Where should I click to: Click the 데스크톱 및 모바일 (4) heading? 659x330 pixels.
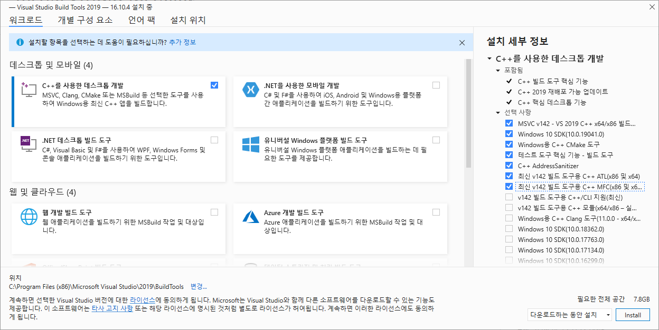coord(51,65)
